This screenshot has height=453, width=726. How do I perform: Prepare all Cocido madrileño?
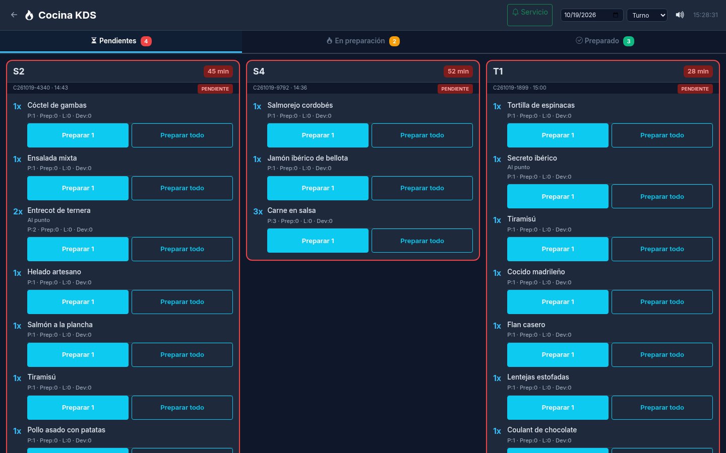662,302
